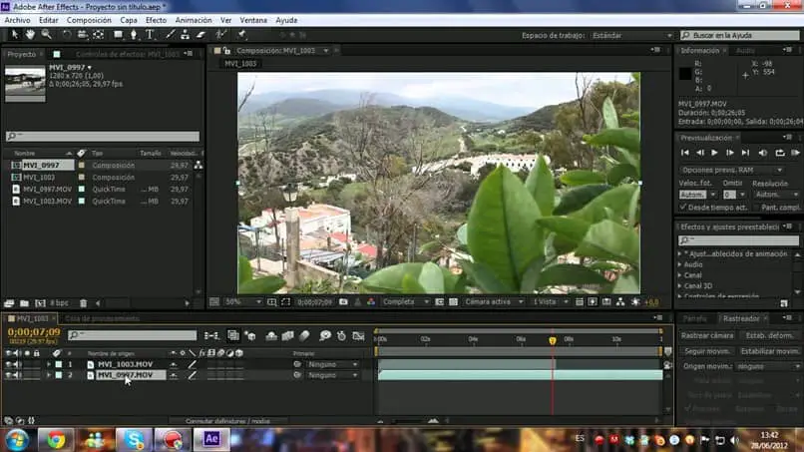This screenshot has width=804, height=452.
Task: Pick the Text tool
Action: pyautogui.click(x=151, y=34)
